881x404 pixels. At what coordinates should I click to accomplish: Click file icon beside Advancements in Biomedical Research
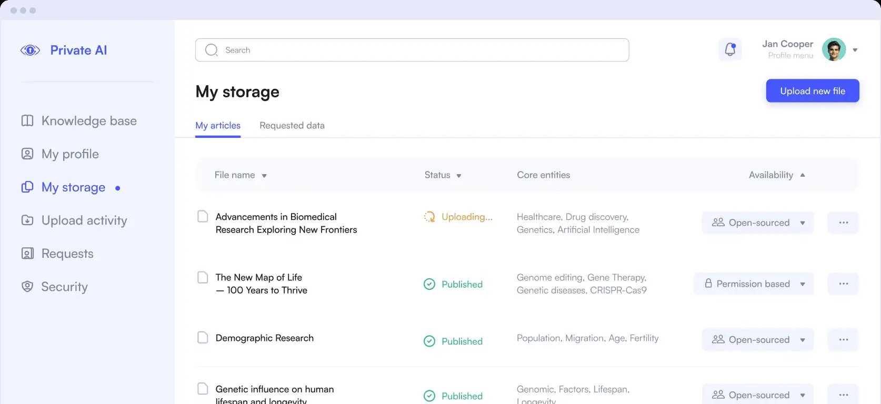[x=203, y=217]
